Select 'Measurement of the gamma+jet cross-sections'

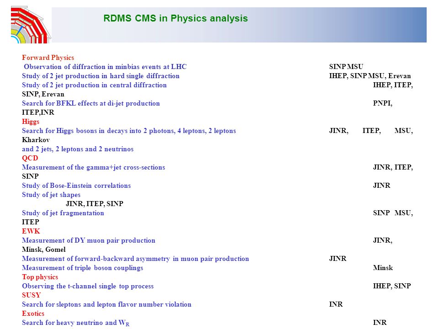[93, 167]
